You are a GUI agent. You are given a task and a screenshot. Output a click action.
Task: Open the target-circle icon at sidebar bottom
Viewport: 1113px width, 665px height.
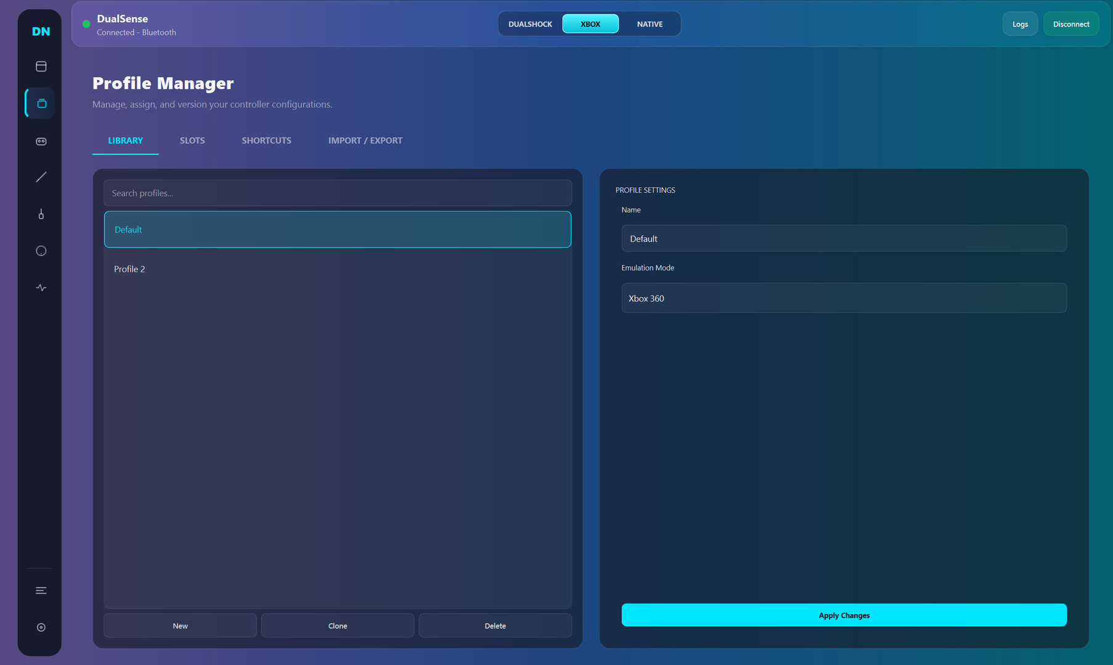[41, 627]
